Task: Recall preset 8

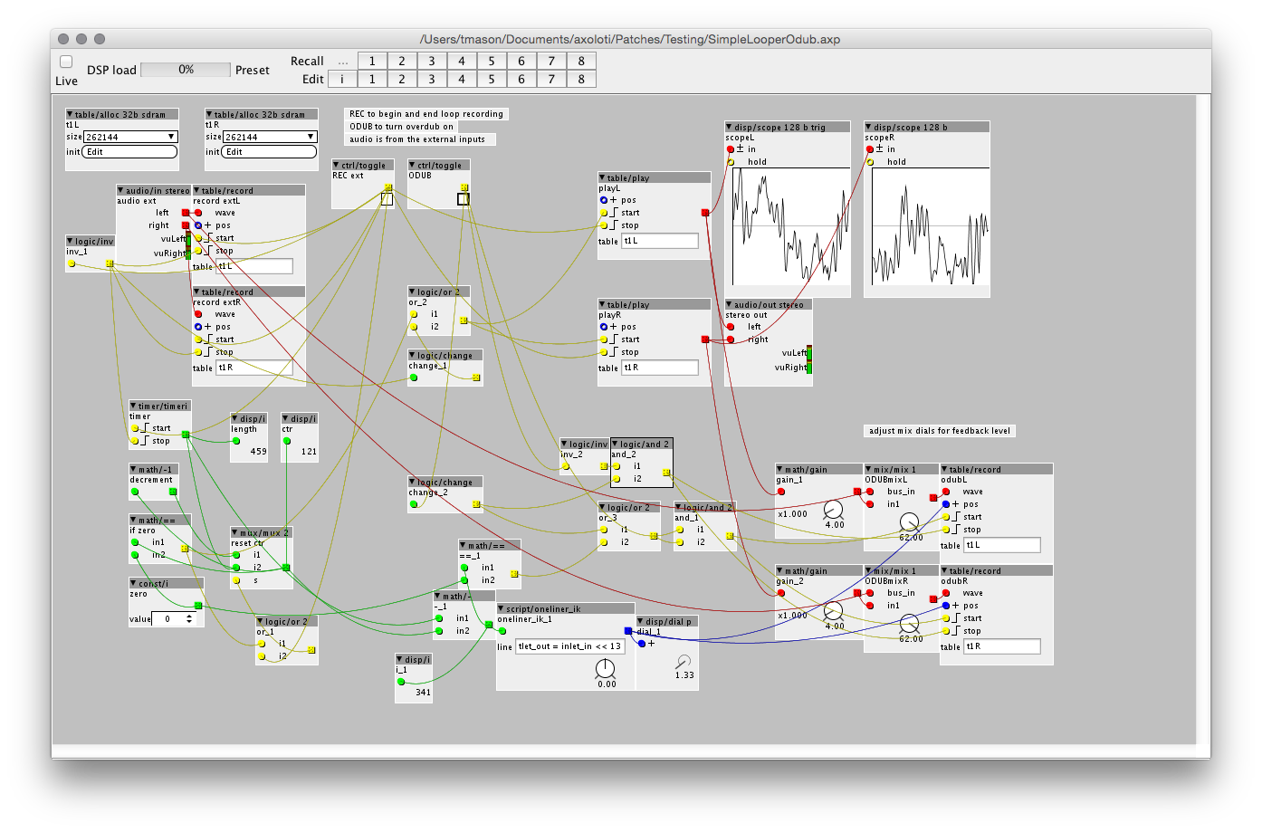Action: (581, 61)
